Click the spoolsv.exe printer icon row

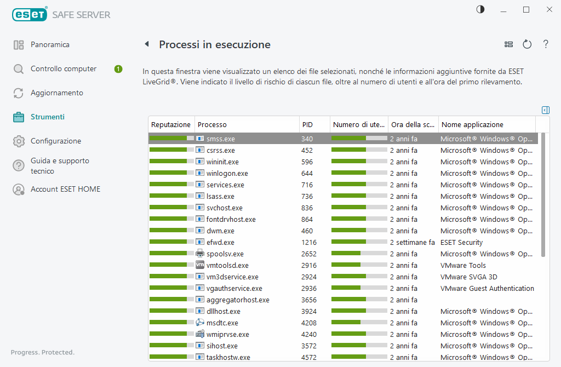coord(200,254)
